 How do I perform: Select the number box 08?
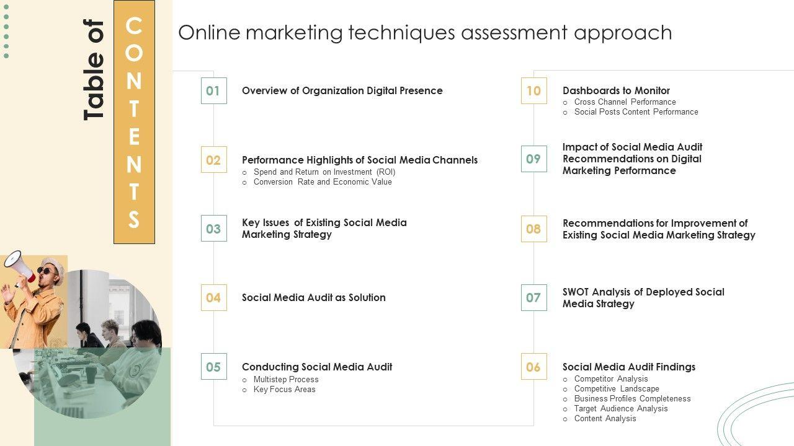533,229
